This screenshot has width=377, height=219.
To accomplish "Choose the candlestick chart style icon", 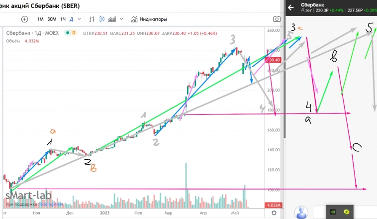I will (102, 19).
